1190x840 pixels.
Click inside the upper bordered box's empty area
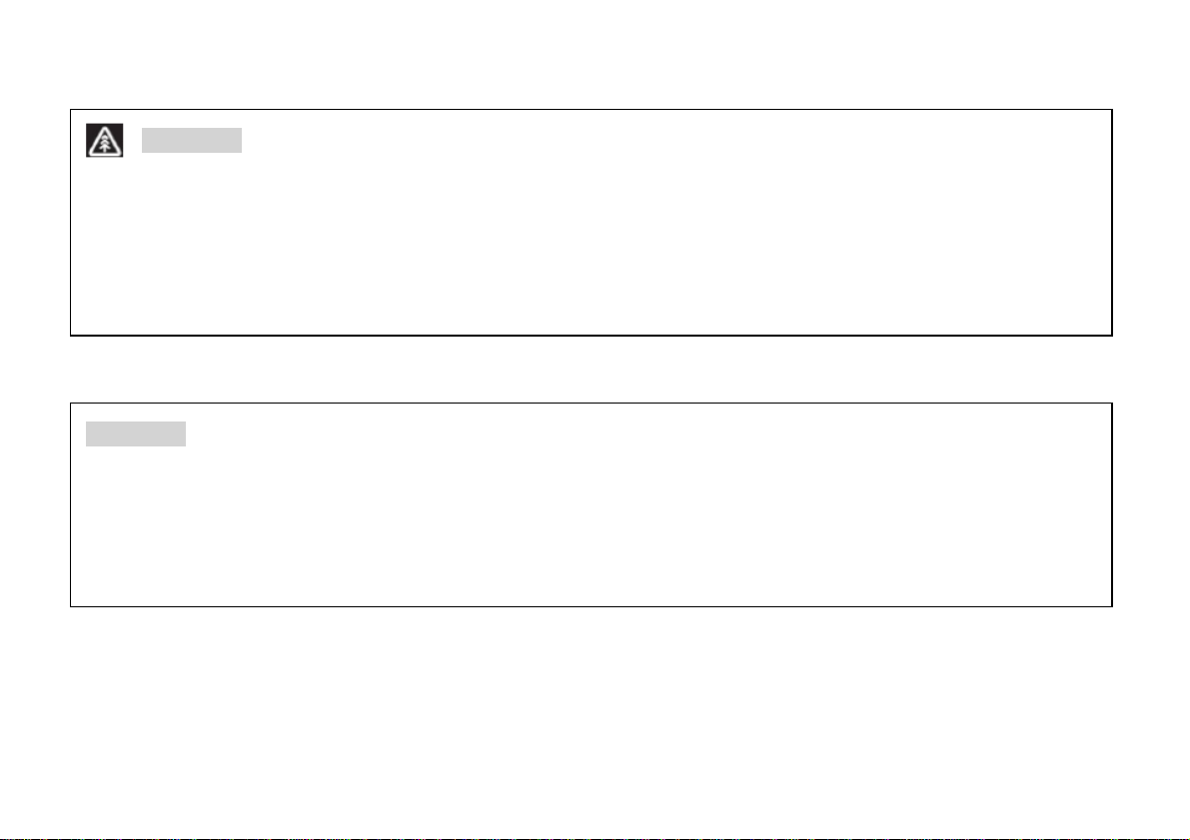[591, 243]
